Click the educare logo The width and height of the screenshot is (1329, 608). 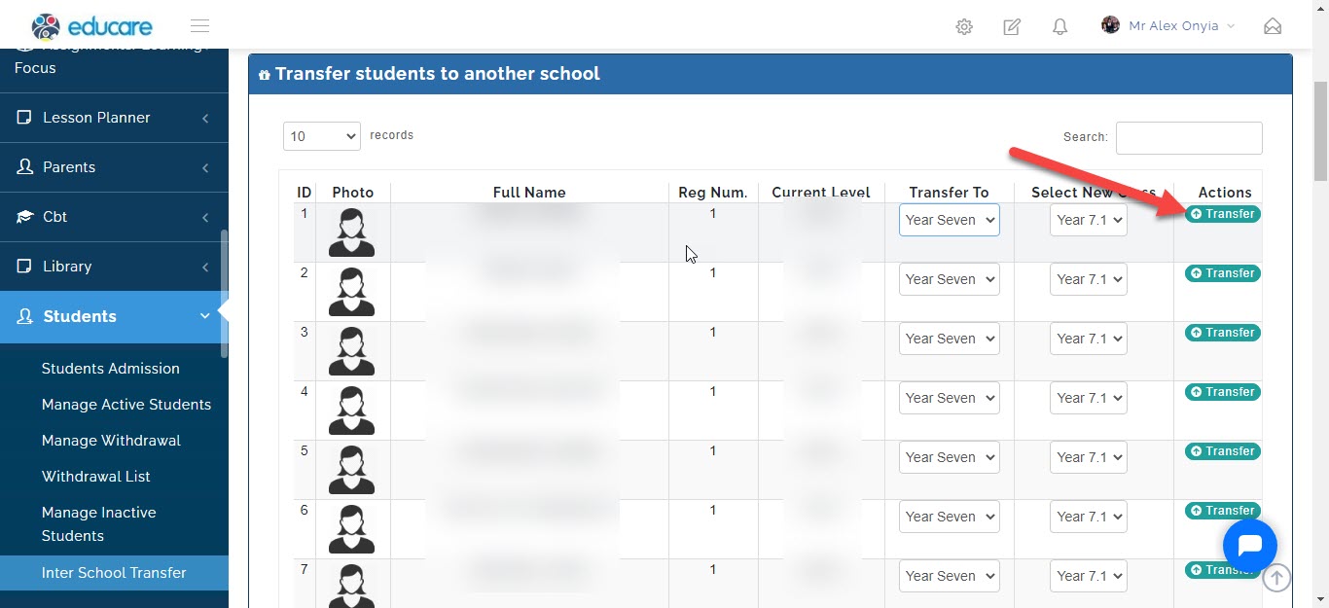point(91,26)
